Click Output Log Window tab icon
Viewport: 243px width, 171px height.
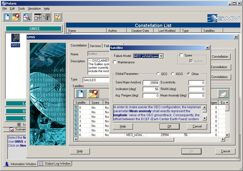[41, 164]
